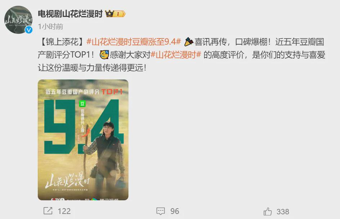Click the crying smiley emoji
The height and width of the screenshot is (219, 340).
104,55
